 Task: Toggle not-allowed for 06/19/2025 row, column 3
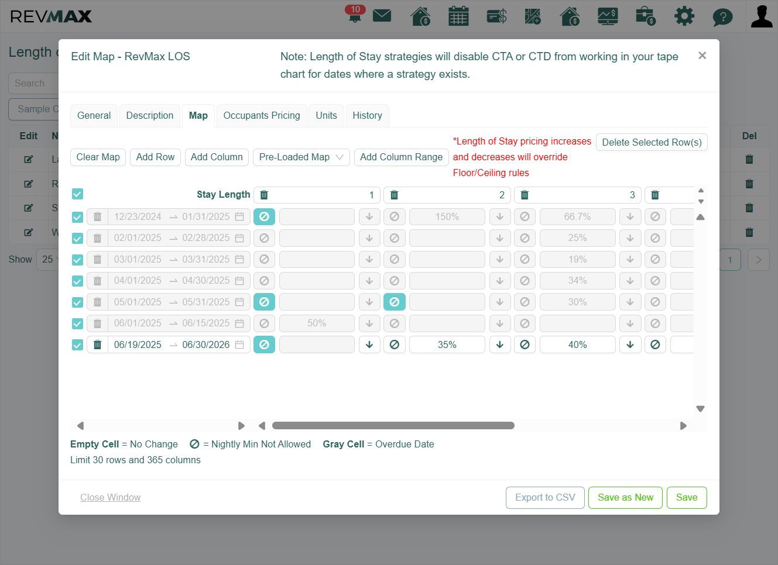(525, 344)
